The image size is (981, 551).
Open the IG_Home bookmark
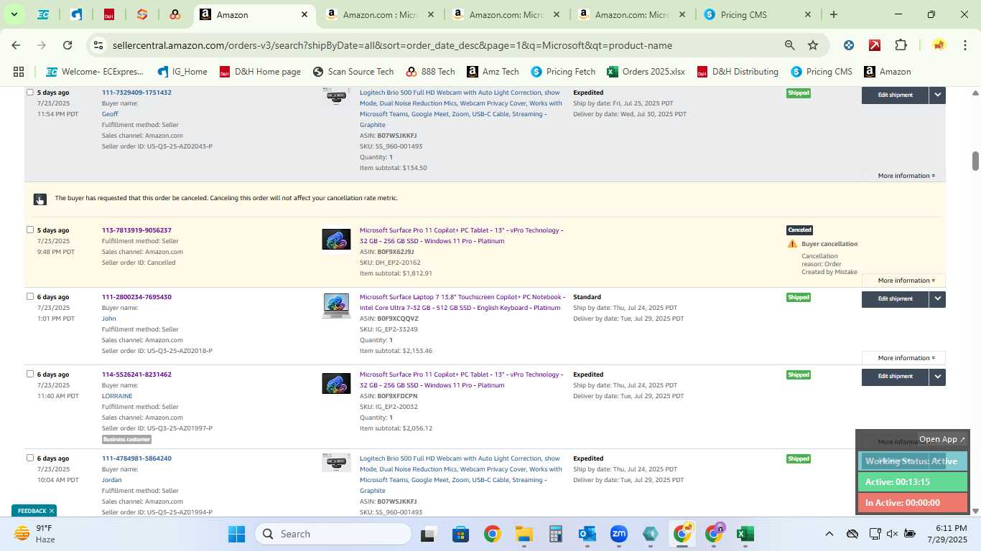point(182,72)
